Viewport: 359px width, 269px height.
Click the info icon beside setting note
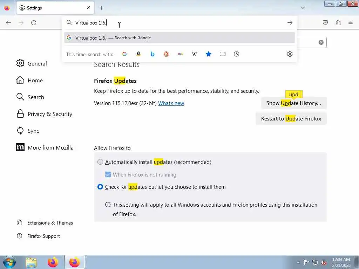[x=108, y=205]
